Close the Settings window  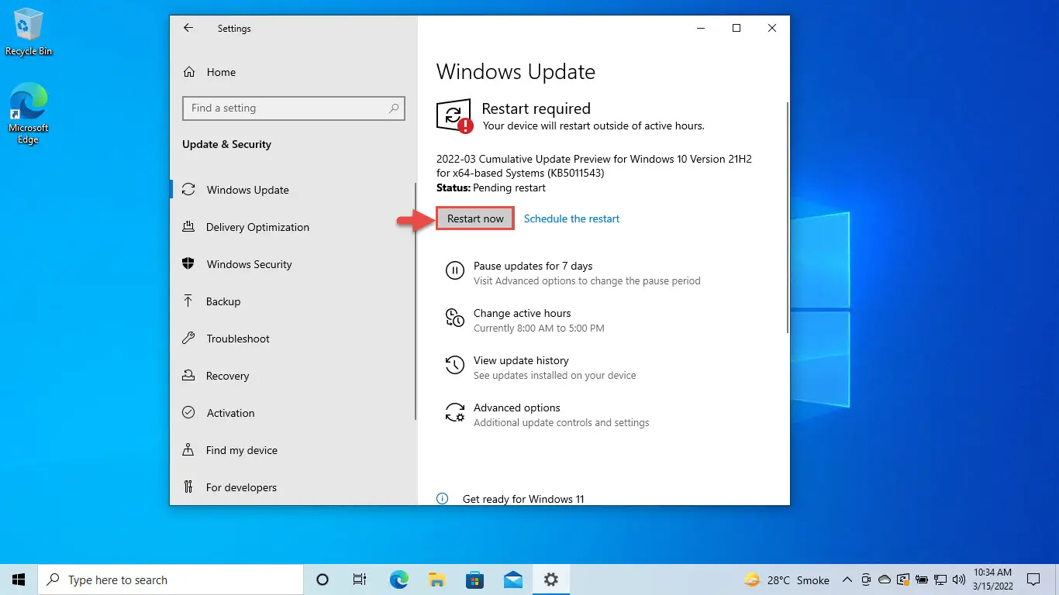(x=772, y=28)
